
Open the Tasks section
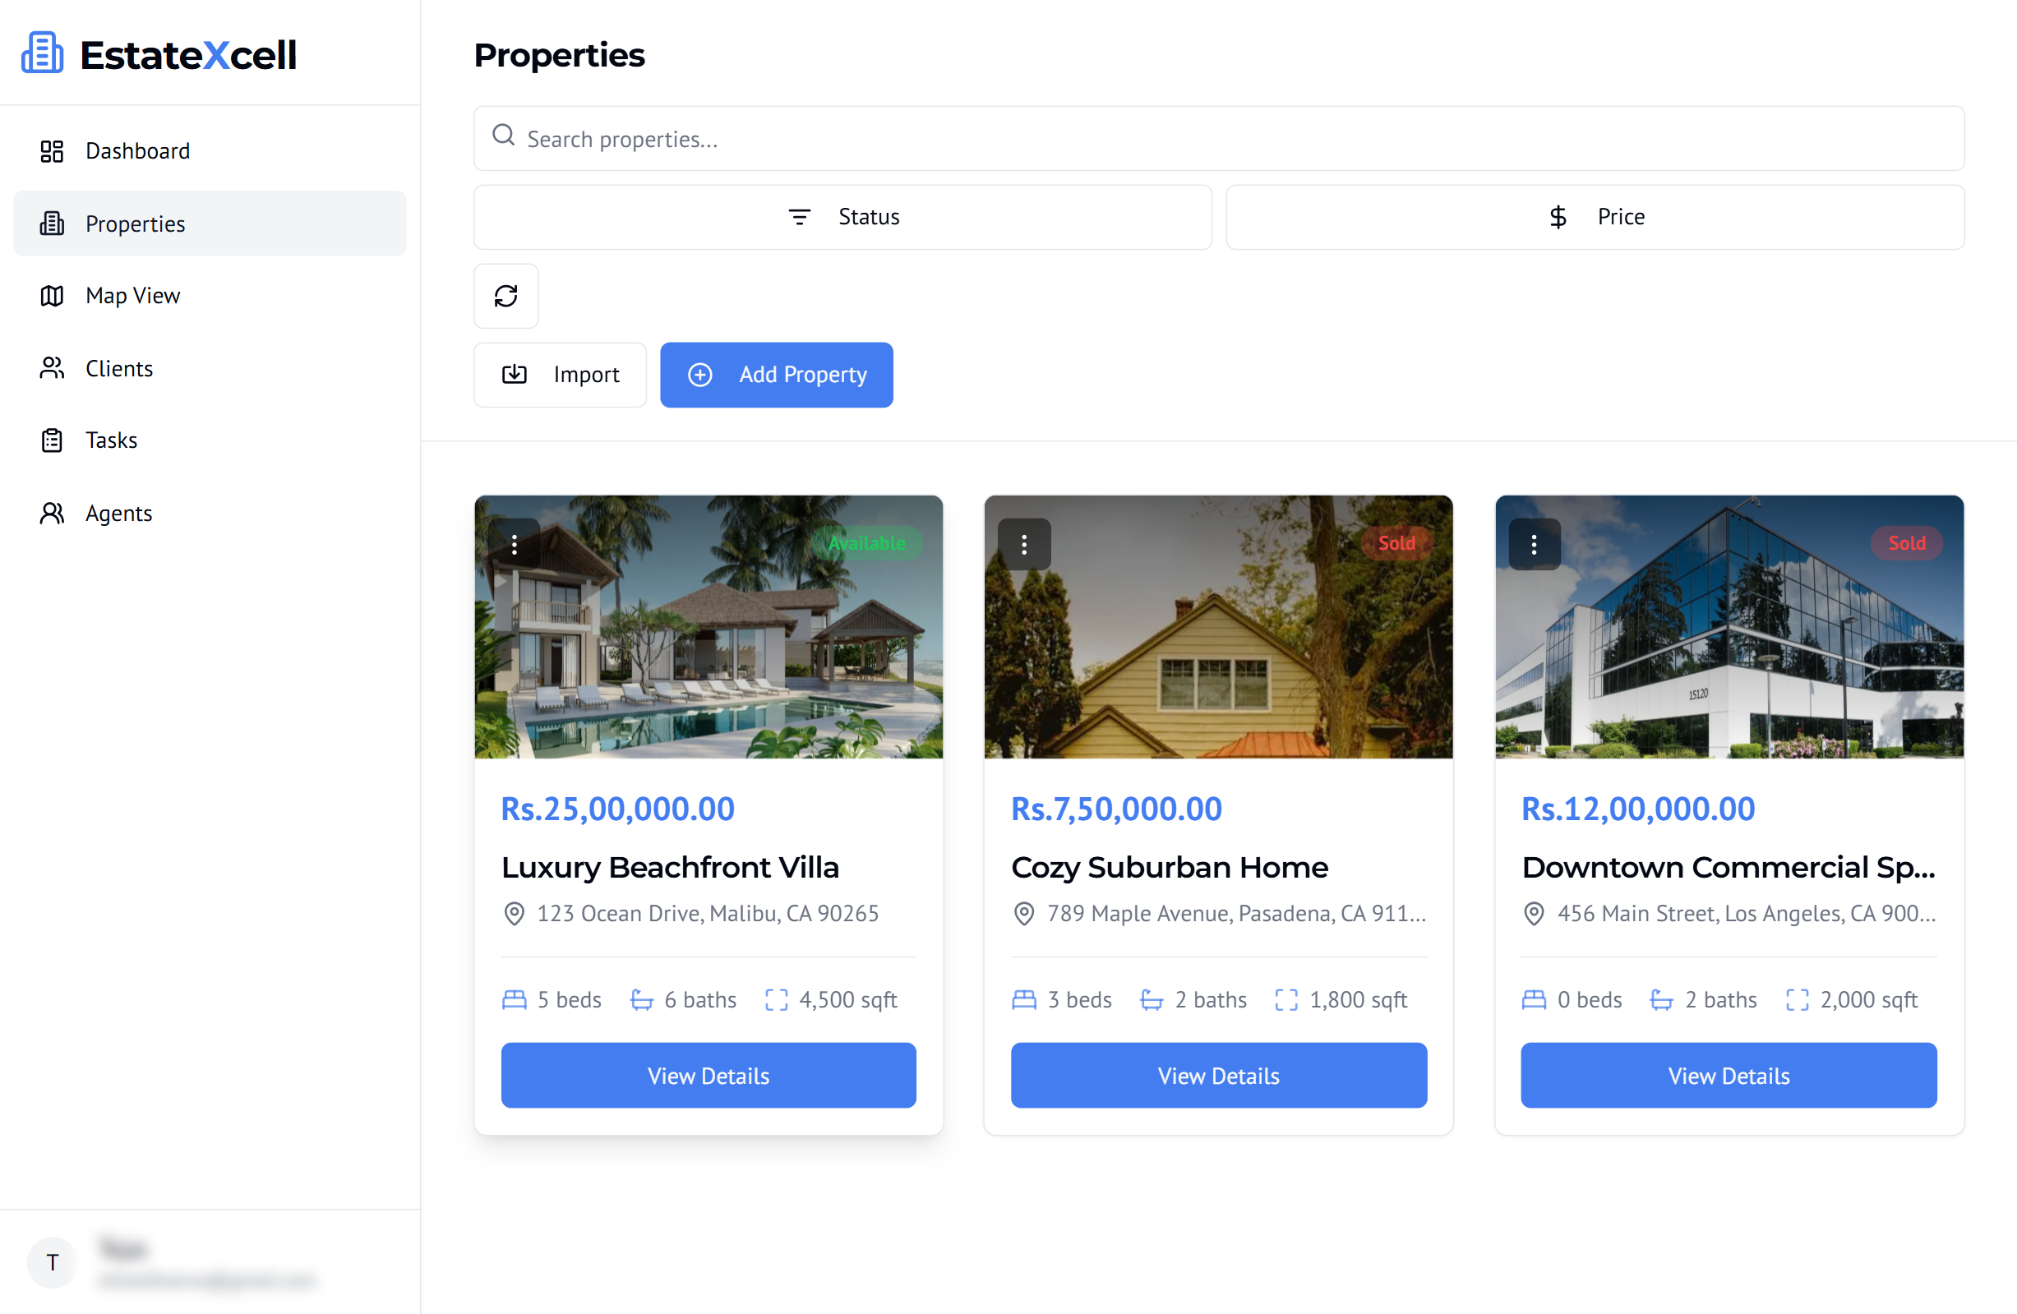(x=111, y=440)
